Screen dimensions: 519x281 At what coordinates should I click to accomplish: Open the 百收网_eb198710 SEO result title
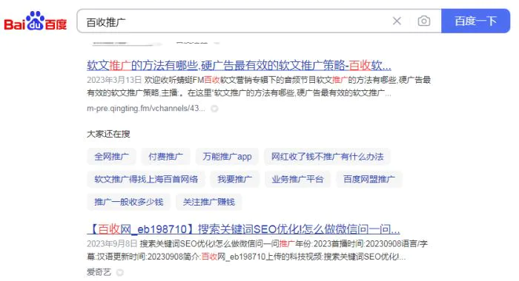[243, 228]
